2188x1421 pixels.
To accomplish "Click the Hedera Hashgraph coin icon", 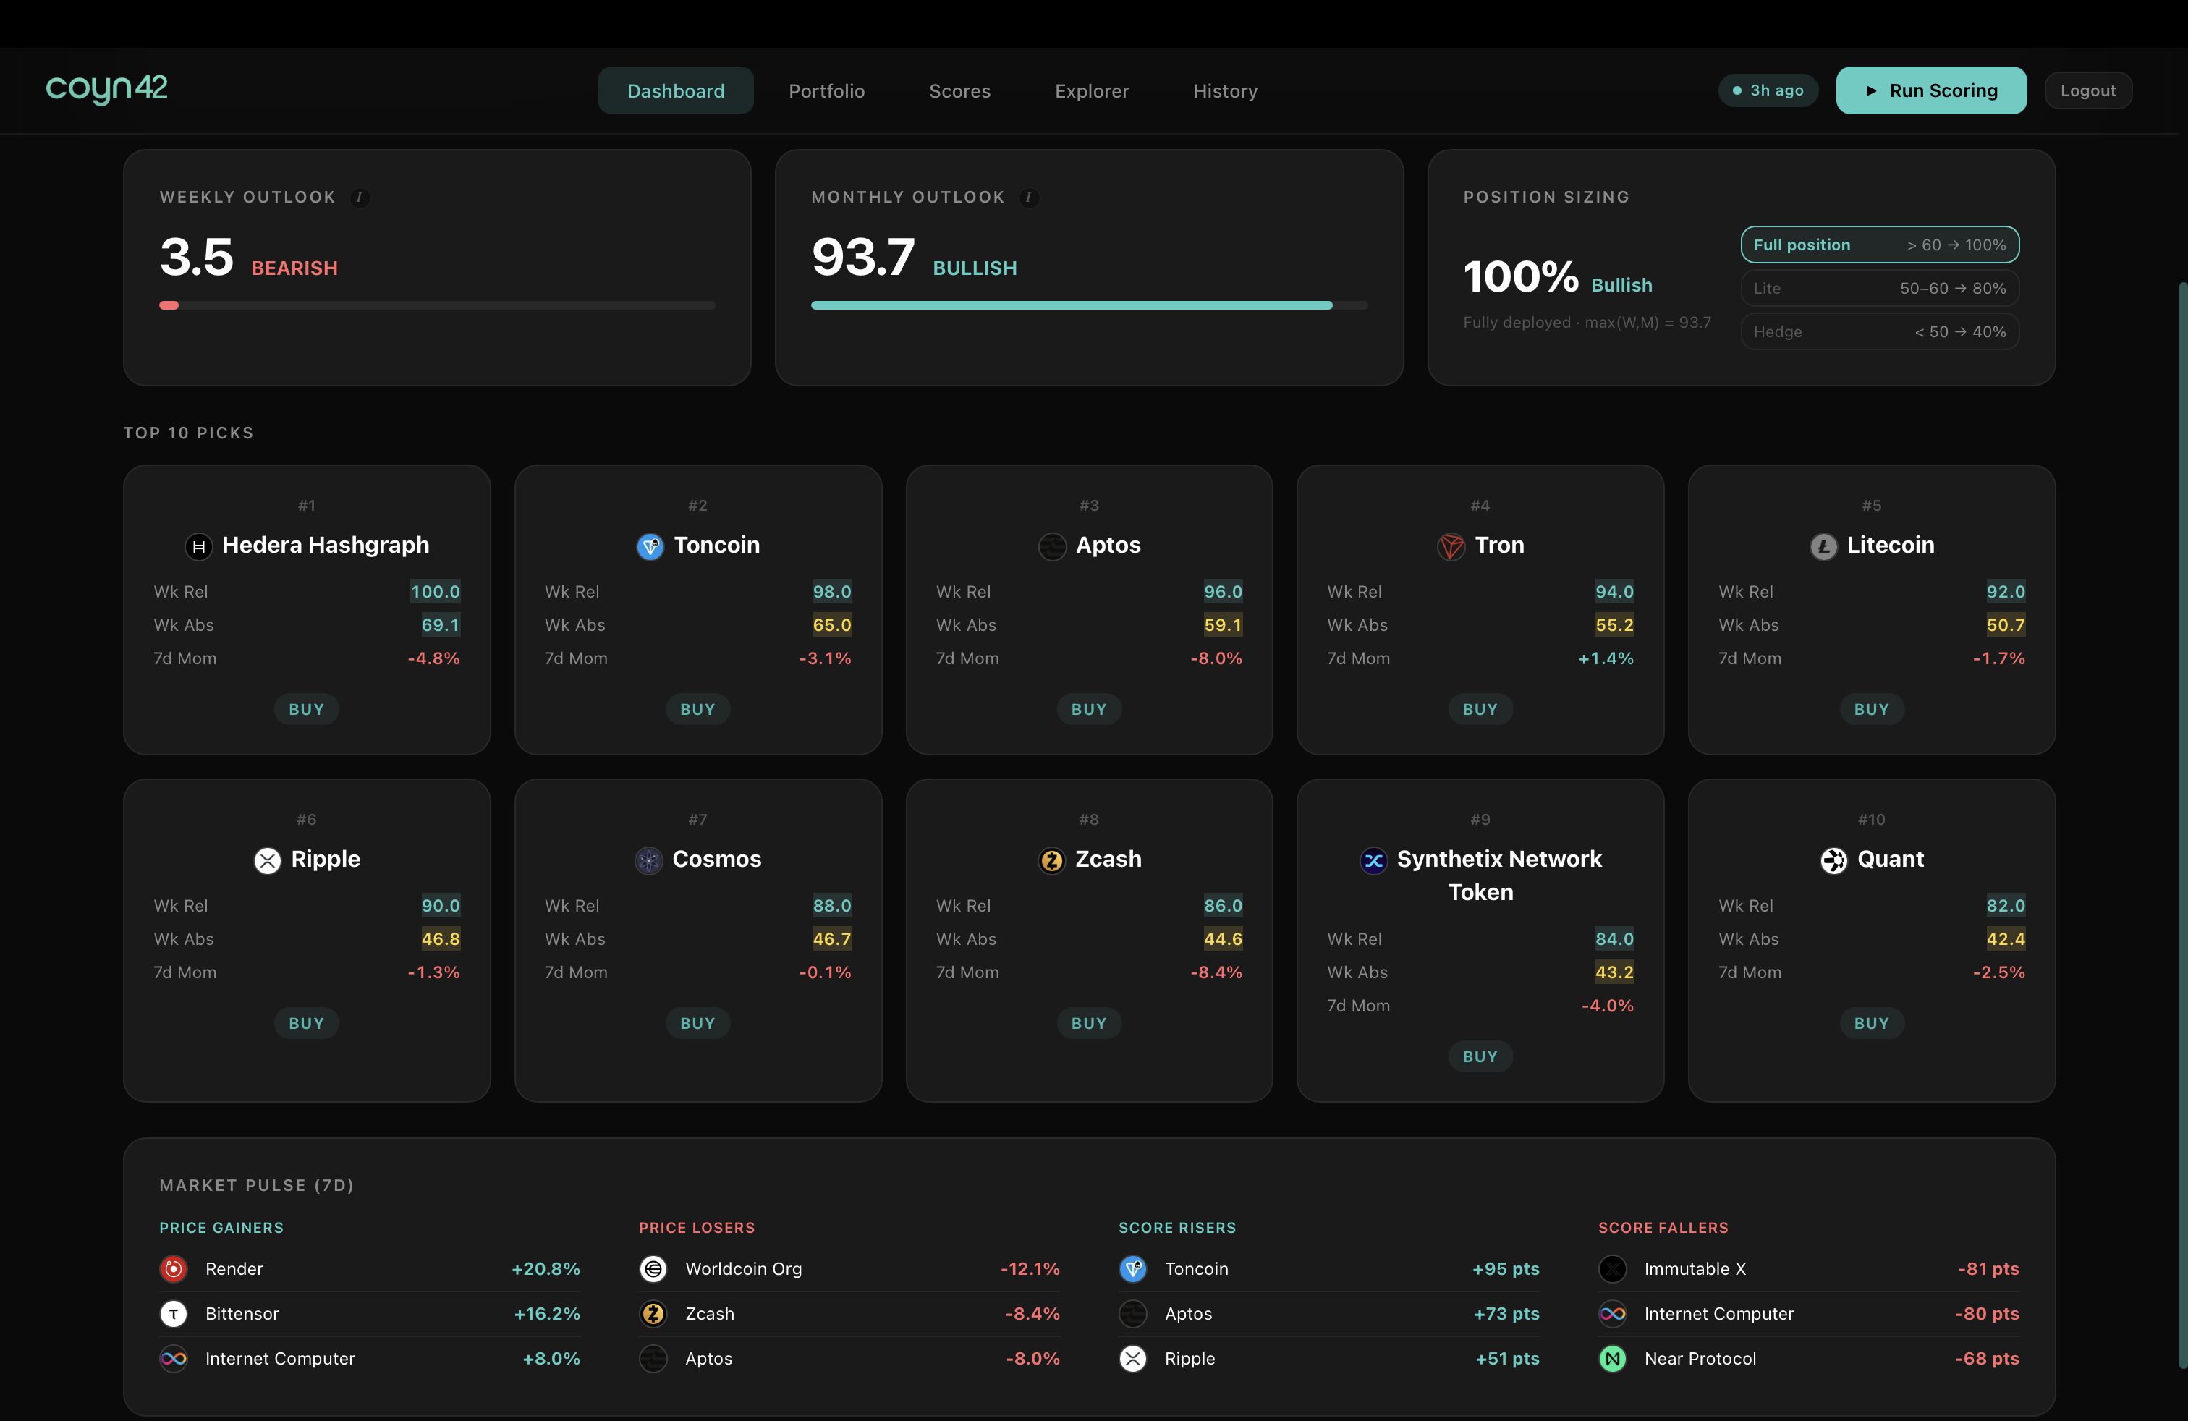I will [x=198, y=546].
